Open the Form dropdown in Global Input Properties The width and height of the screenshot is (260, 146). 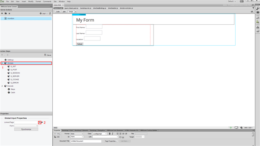[x=26, y=126]
